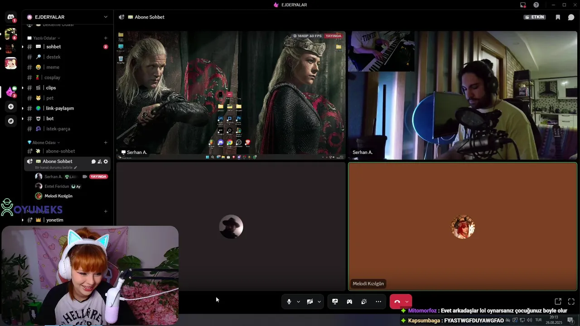Screen dimensions: 580x326
Task: Collapse the Yazılı Odalar category
Action: point(44,38)
